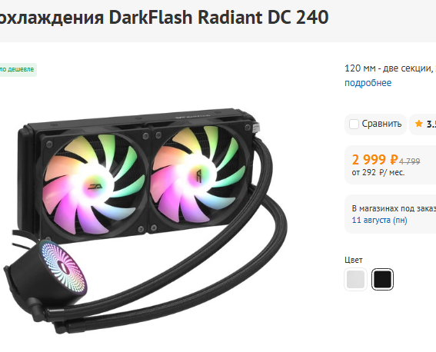Screen dimensions: 436x352
Task: Click the crossed-out old price 4 799
Action: [x=410, y=161]
